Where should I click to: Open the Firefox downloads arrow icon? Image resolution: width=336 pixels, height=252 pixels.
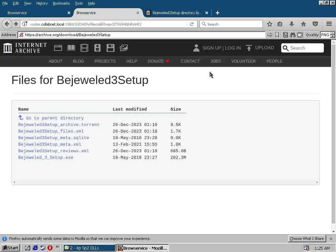click(x=292, y=24)
